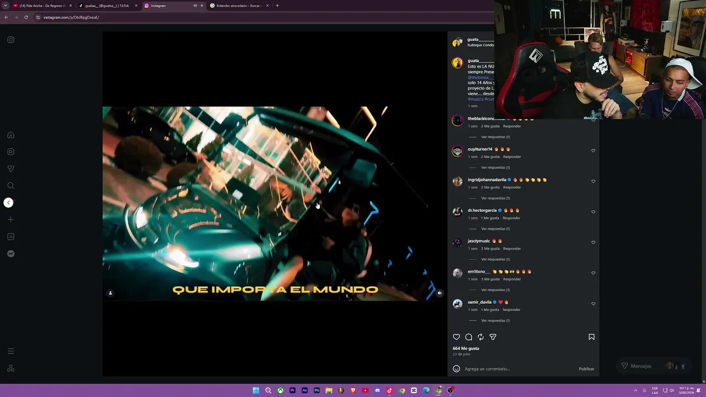Open a new browser tab
706x397 pixels.
277,6
